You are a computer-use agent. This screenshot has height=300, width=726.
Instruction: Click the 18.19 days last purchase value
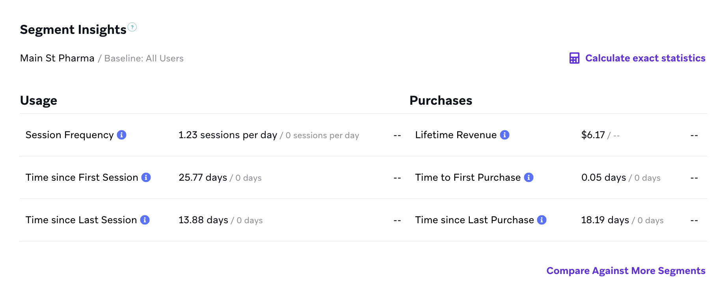[x=605, y=220]
